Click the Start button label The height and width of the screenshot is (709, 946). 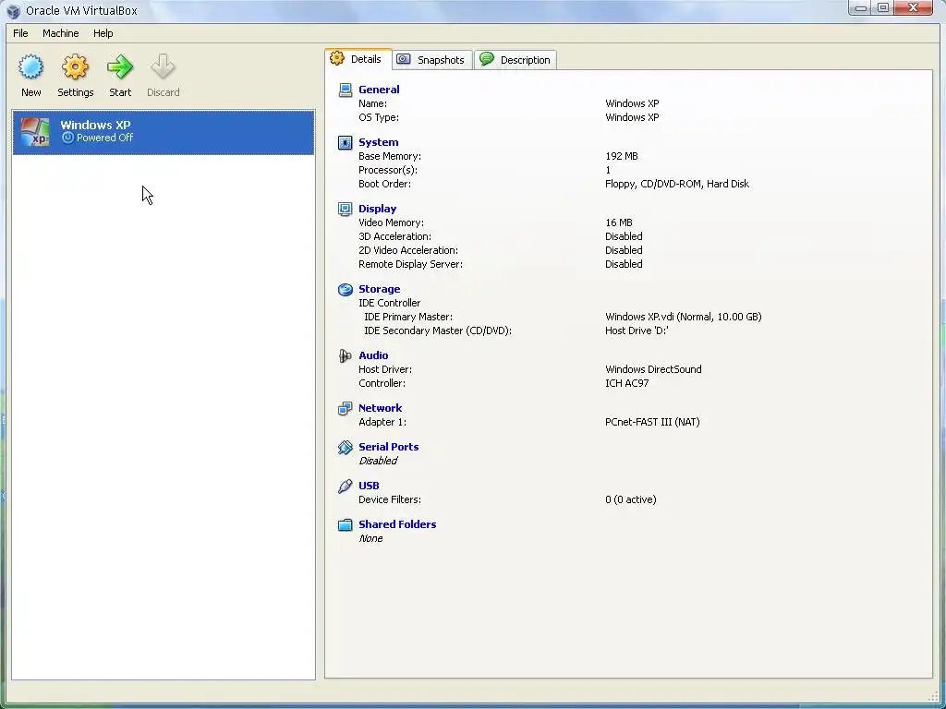click(120, 92)
